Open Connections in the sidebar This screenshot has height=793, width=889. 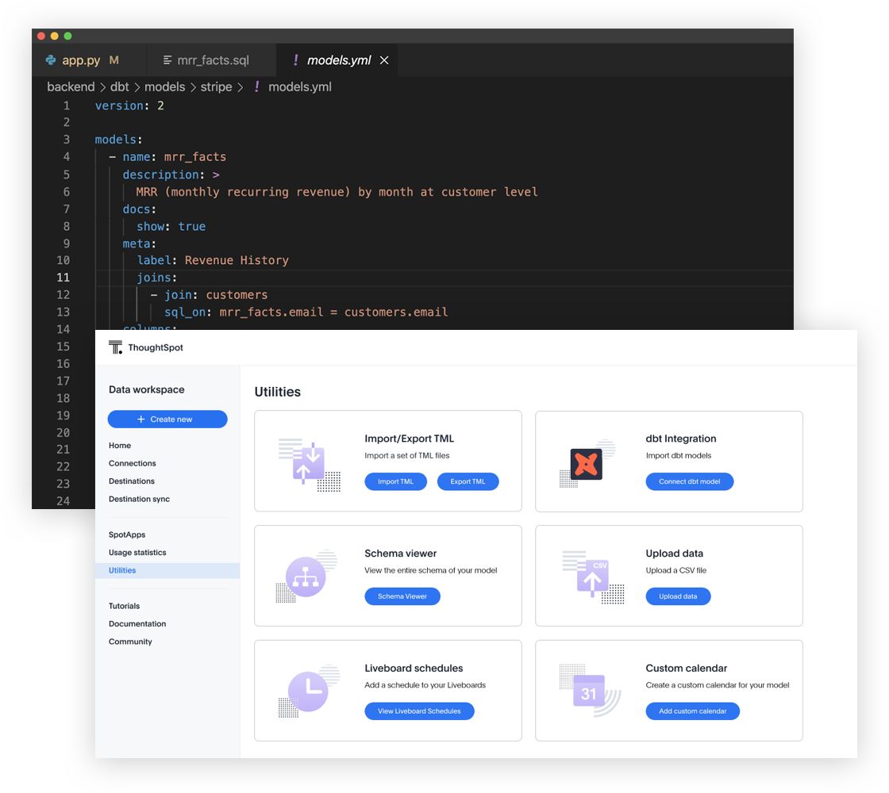pos(132,463)
